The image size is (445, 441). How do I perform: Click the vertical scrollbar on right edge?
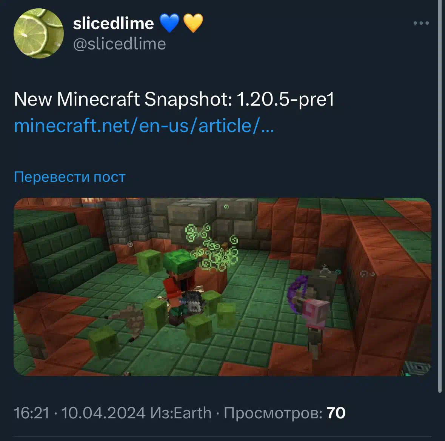(440, 196)
